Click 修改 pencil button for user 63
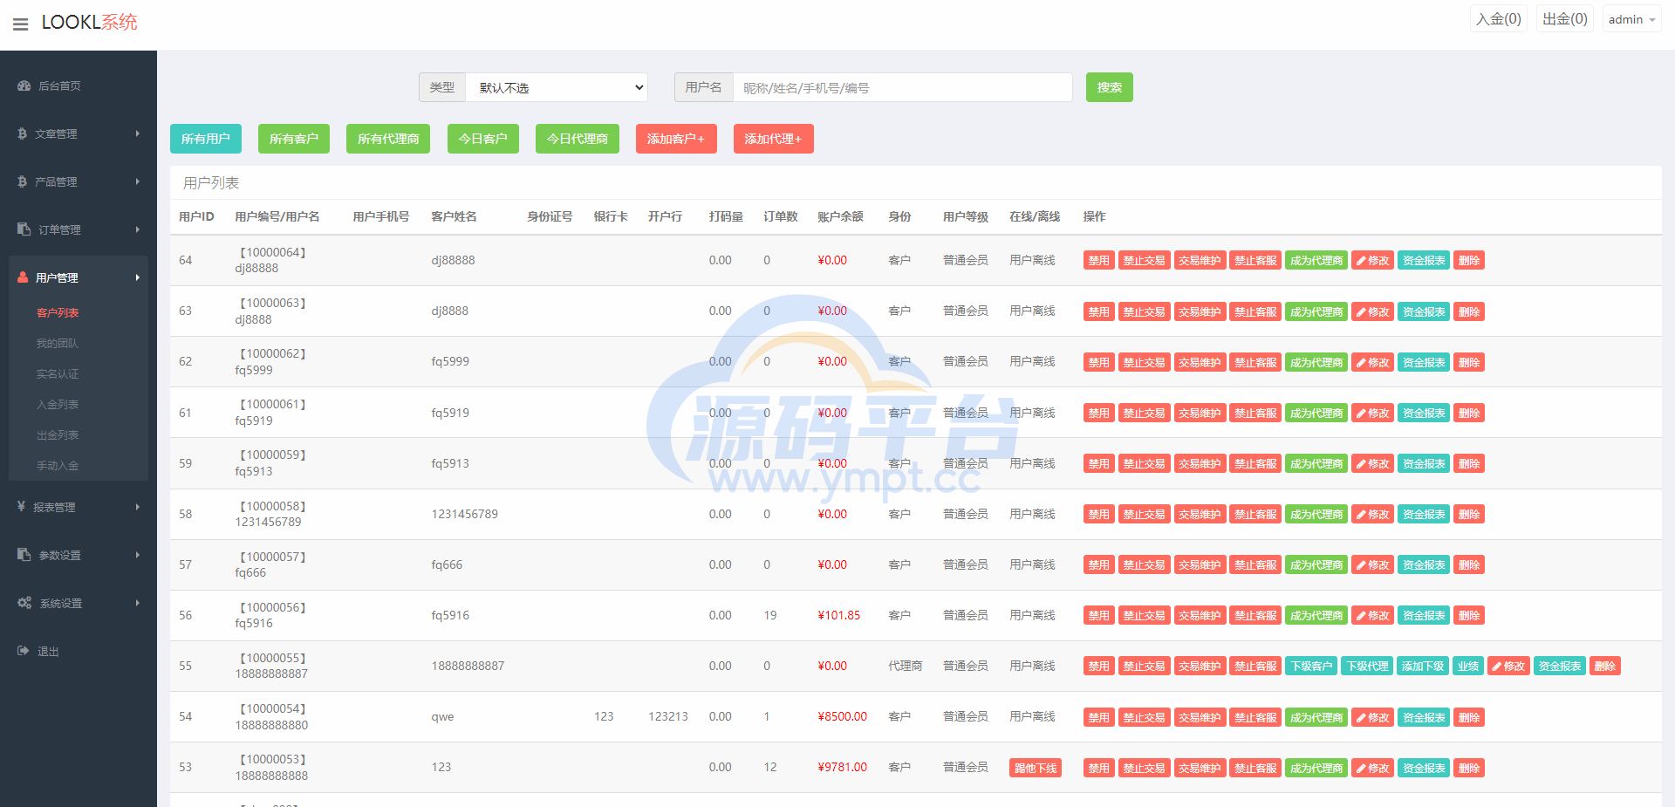This screenshot has width=1675, height=807. click(x=1373, y=311)
